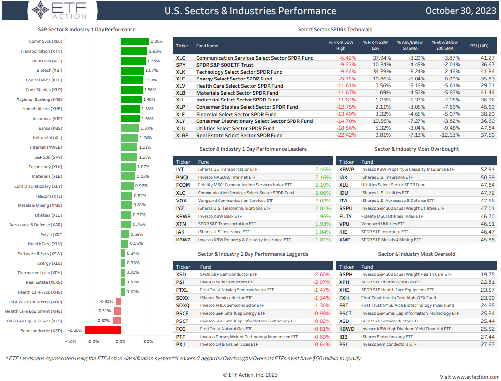Viewport: 501px width, 381px height.
Task: Select the Homebuilders (XHB) axis label
Action: (x=42, y=109)
